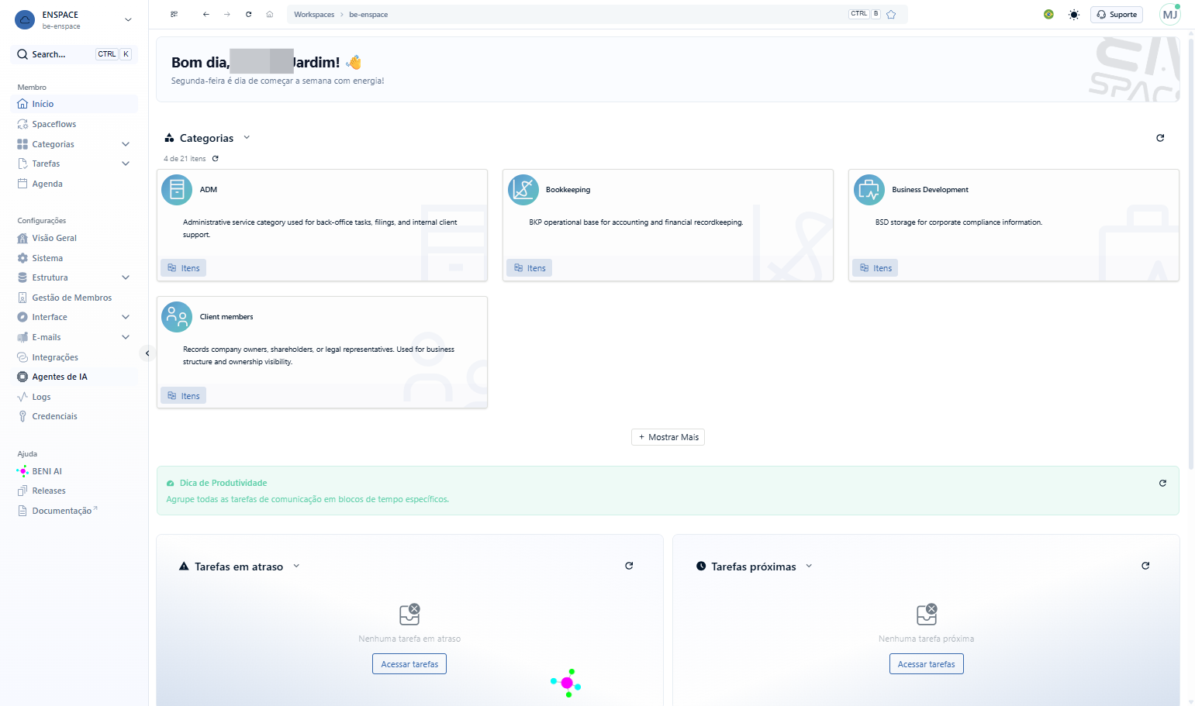
Task: Click the Search field in sidebar
Action: (x=74, y=54)
